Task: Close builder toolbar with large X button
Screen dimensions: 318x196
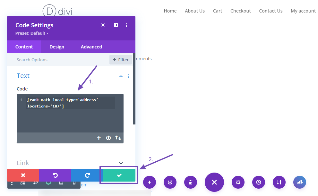Action: coord(214,182)
